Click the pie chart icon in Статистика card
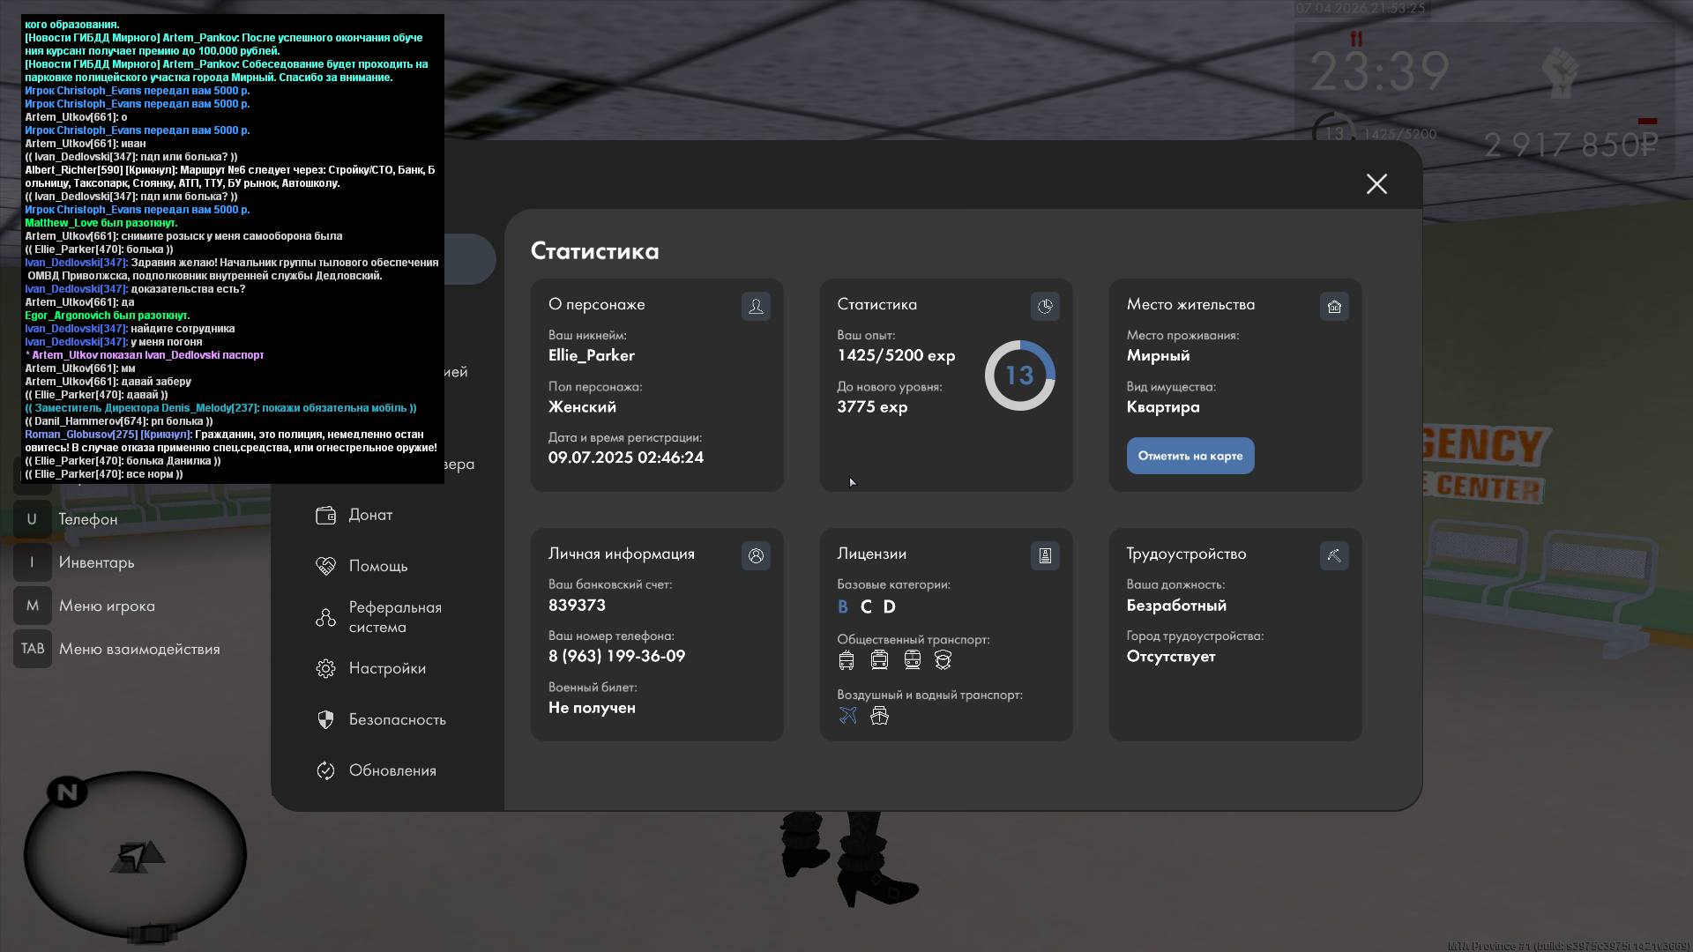Image resolution: width=1693 pixels, height=952 pixels. 1045,306
